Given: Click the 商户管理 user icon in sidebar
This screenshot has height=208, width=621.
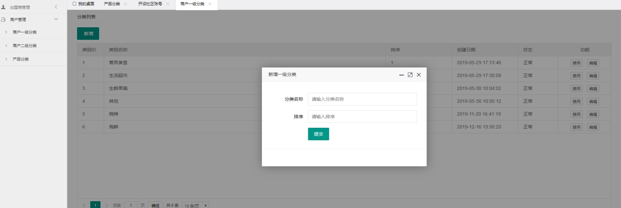Looking at the screenshot, I should tap(4, 19).
